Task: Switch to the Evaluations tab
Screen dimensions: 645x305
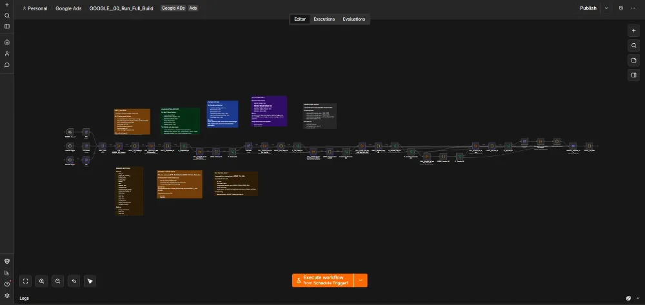Action: [x=353, y=19]
